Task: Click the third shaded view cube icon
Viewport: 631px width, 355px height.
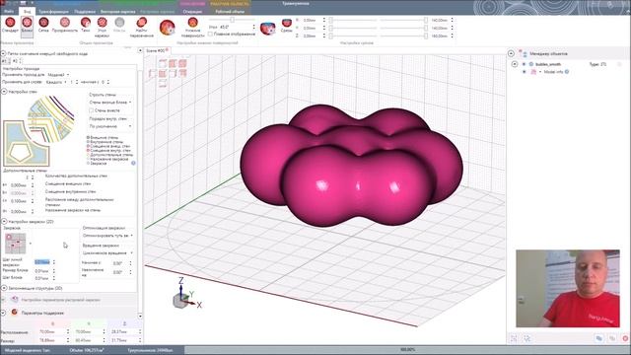Action: tap(182, 63)
